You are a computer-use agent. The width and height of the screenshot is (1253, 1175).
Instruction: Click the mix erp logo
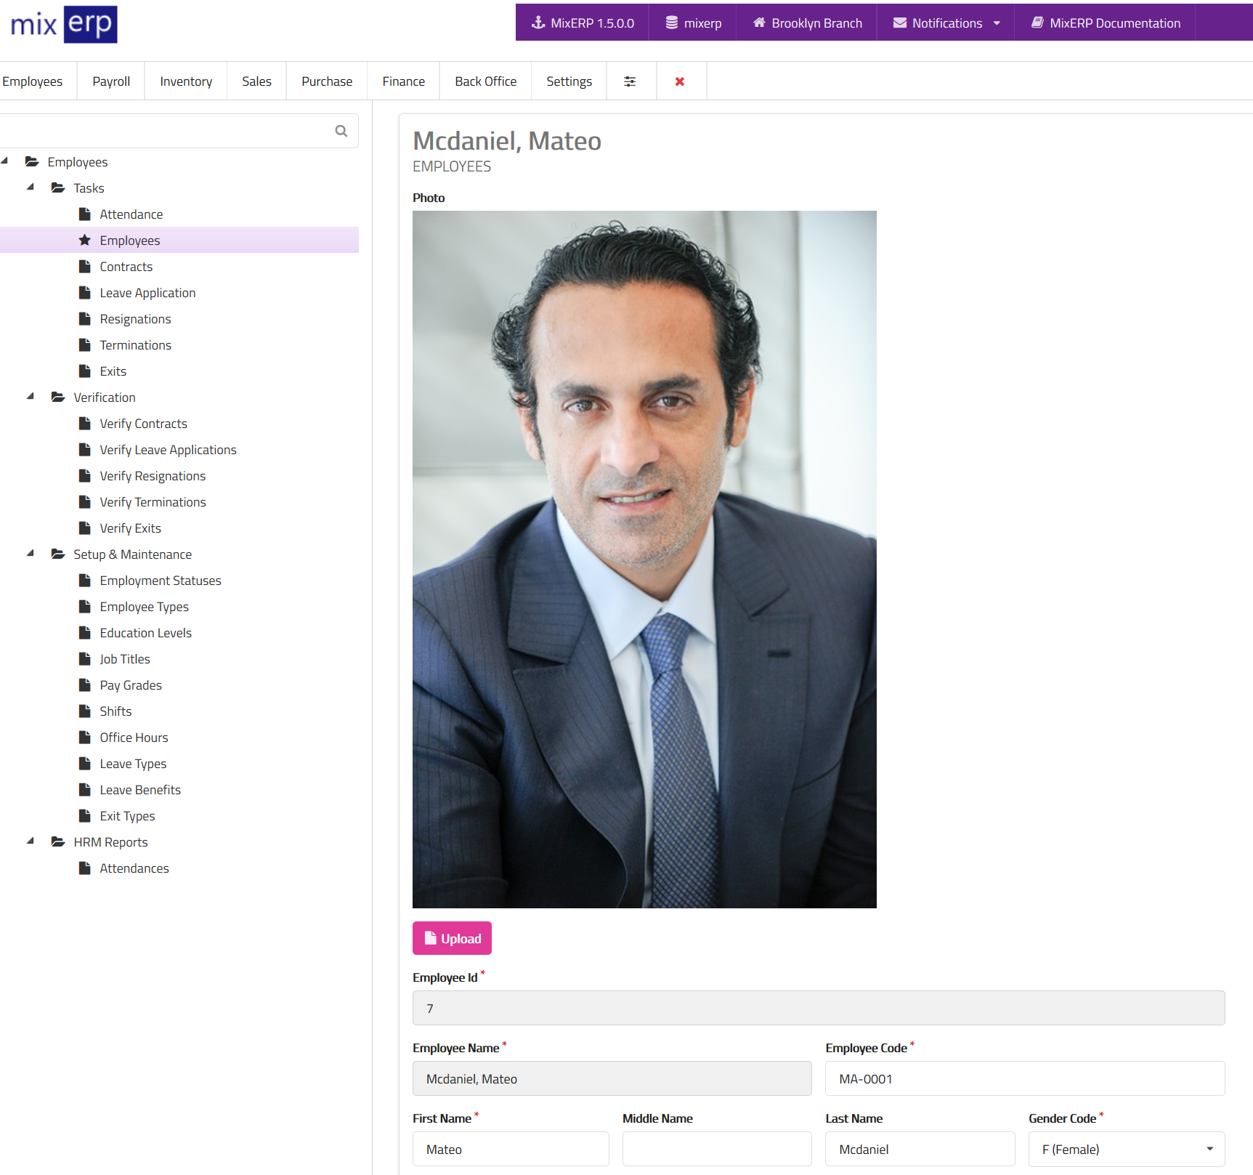coord(64,24)
